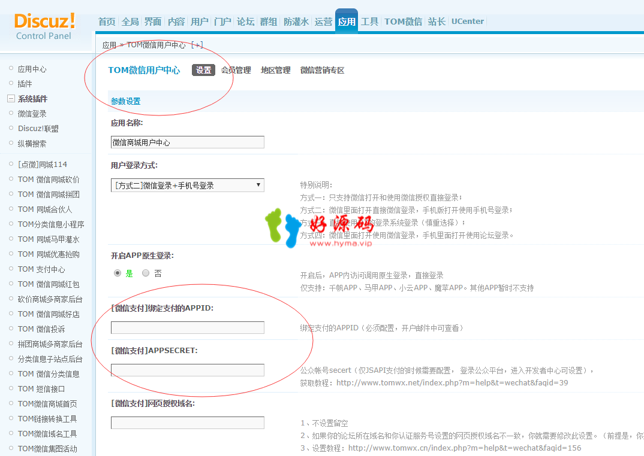
Task: Select the 设置 sub-tab
Action: tap(203, 70)
